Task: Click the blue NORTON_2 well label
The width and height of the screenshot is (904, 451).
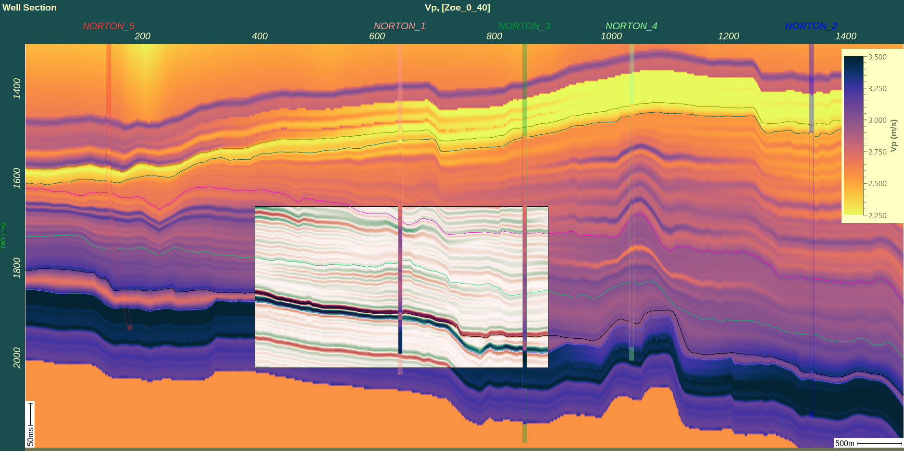Action: coord(811,26)
